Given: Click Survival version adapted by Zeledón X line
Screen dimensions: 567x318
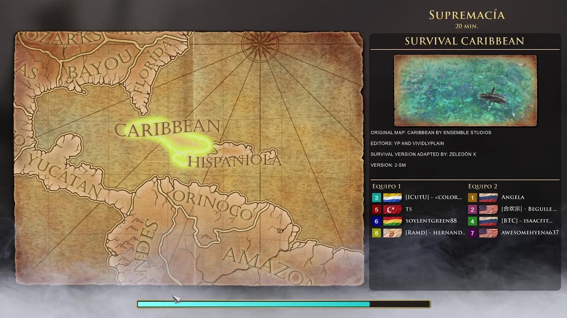Looking at the screenshot, I should point(423,154).
